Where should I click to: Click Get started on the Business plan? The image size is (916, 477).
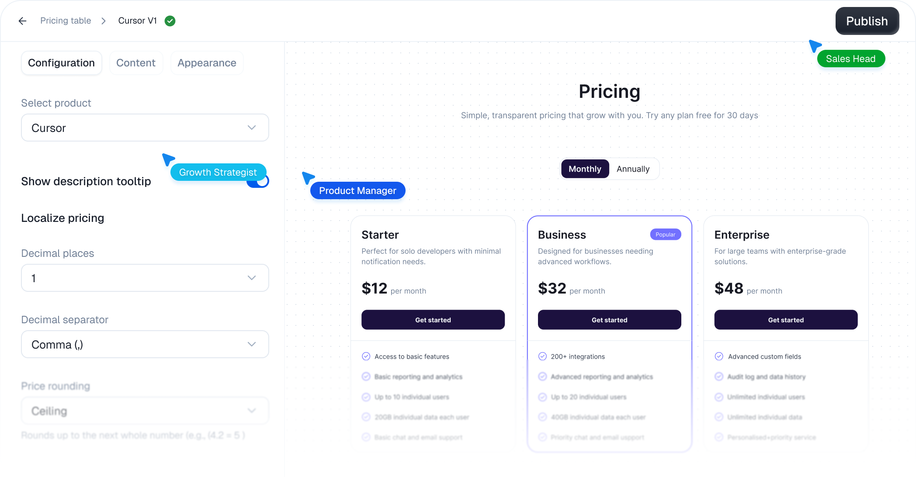click(x=609, y=319)
